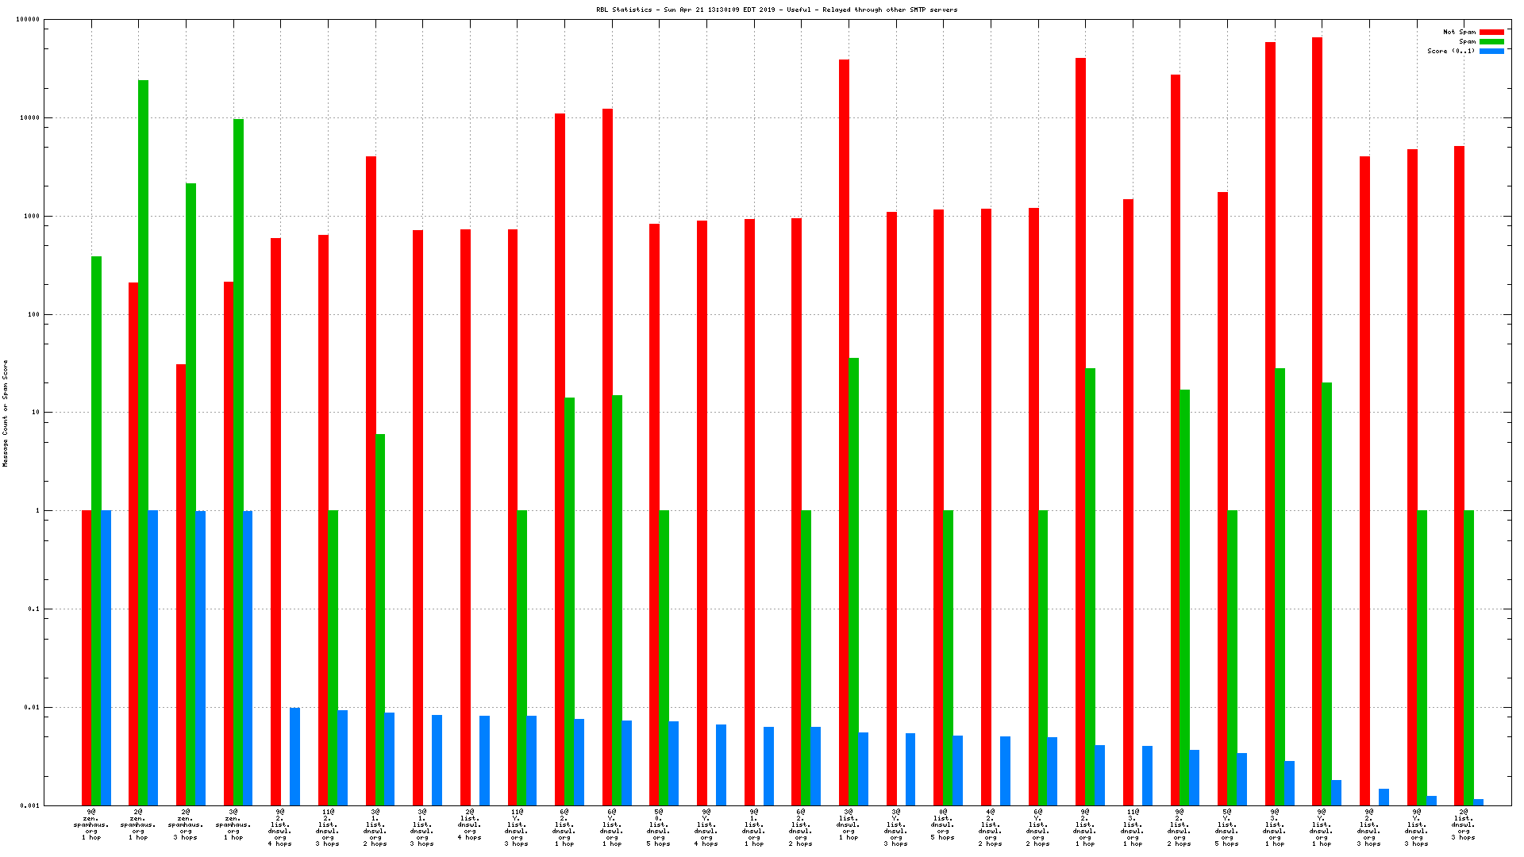The height and width of the screenshot is (857, 1524).
Task: Click the first blue Score bar
Action: pos(106,657)
